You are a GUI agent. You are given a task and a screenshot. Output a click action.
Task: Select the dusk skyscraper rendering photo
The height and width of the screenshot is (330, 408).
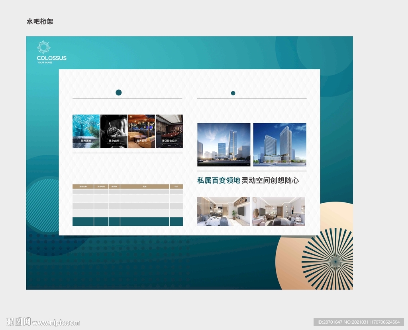point(224,145)
